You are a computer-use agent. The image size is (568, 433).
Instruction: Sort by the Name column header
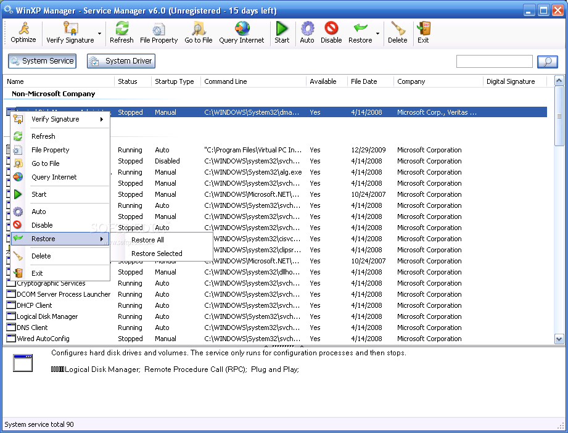[59, 81]
